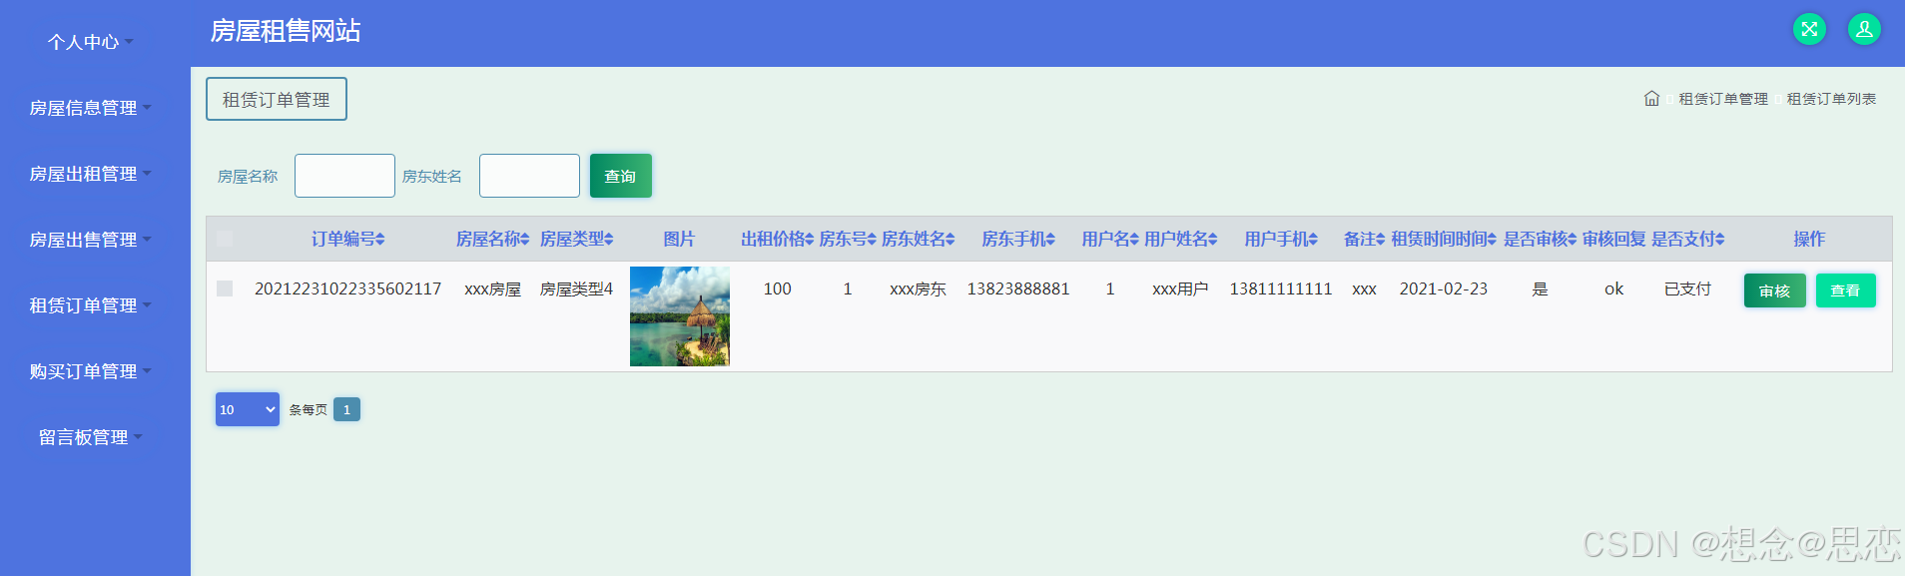1905x576 pixels.
Task: Sort table by 用户手机 column
Action: (x=1280, y=239)
